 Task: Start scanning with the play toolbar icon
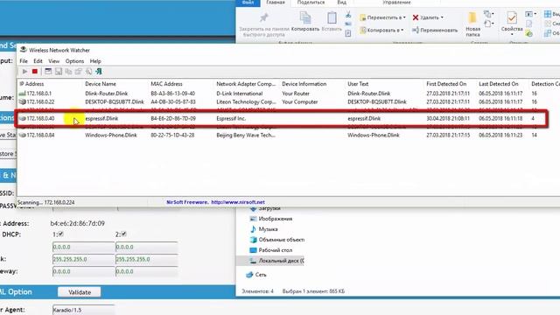point(24,72)
